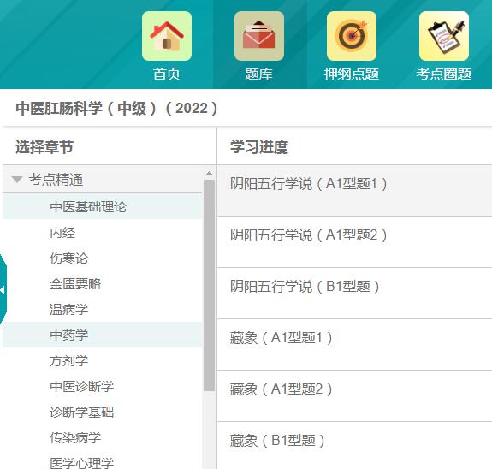The width and height of the screenshot is (492, 469).
Task: Open 阴阳五行学说（A1型题1）
Action: pos(309,184)
